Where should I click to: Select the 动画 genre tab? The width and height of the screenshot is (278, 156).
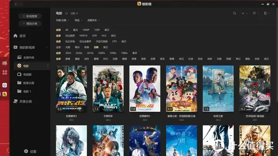(115, 59)
